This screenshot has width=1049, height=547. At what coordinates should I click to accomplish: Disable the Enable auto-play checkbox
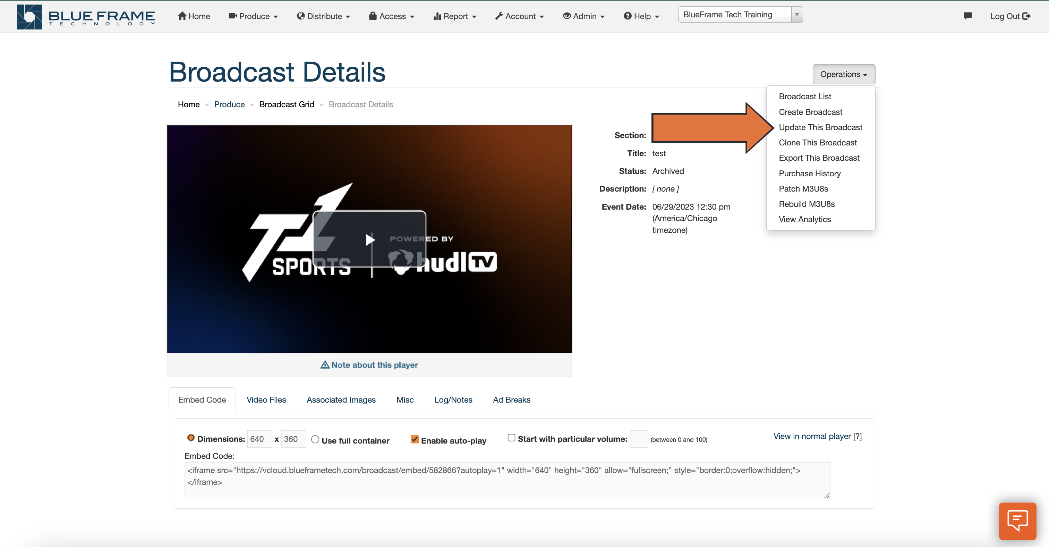click(x=415, y=439)
